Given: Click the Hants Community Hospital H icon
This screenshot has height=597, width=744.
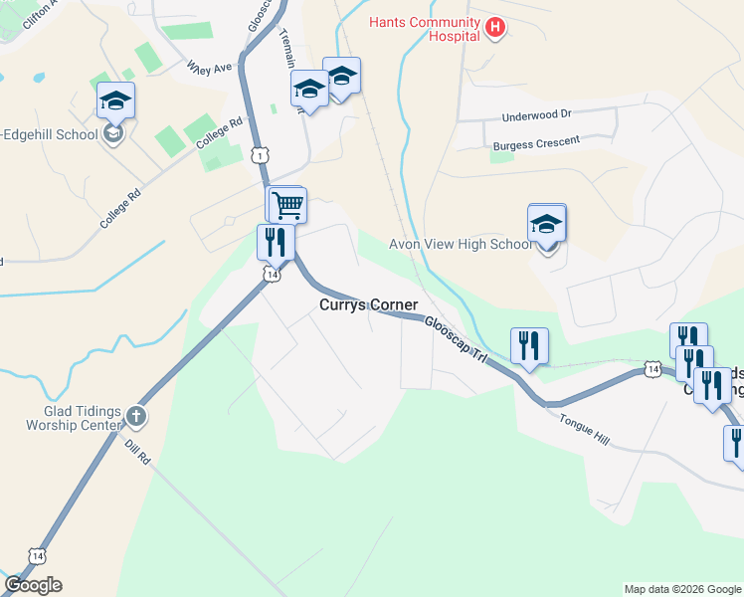Looking at the screenshot, I should [x=494, y=27].
